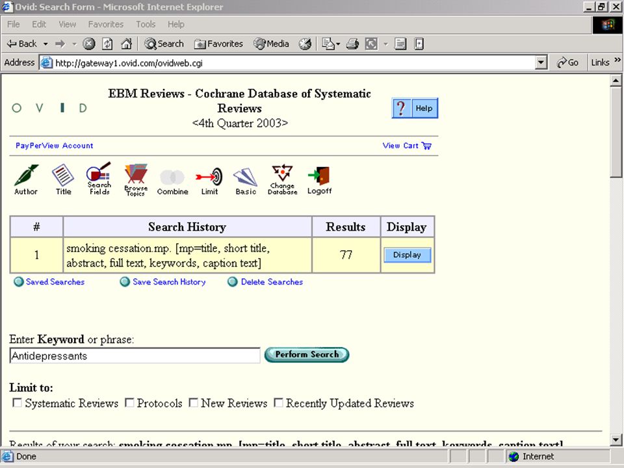This screenshot has height=468, width=624.
Task: Open the Help menu
Action: 176,24
